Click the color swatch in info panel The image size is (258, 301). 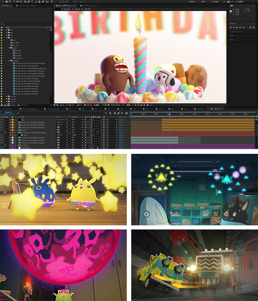pyautogui.click(x=231, y=11)
